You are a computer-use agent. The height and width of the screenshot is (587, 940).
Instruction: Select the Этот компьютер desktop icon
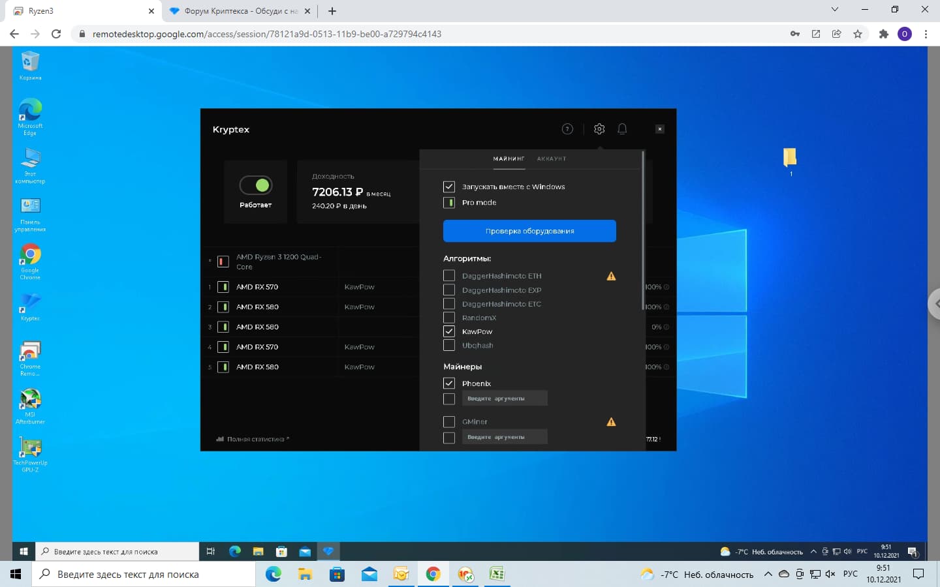[30, 166]
